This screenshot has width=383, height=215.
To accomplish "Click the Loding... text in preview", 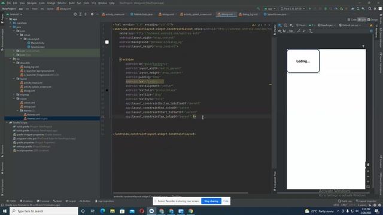I will point(303,61).
